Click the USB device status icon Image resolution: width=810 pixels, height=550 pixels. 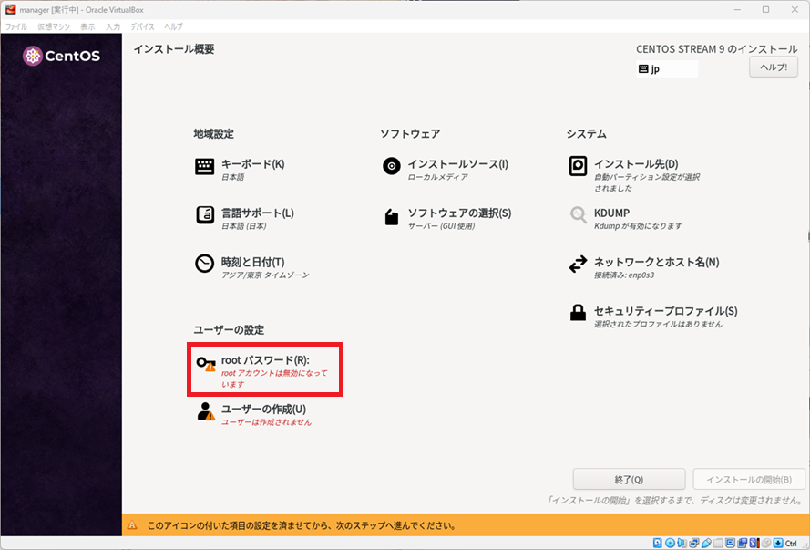tap(706, 543)
